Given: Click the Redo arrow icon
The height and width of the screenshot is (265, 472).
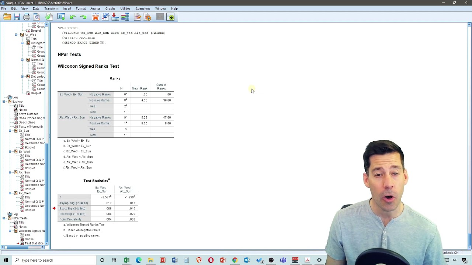Looking at the screenshot, I should point(83,17).
